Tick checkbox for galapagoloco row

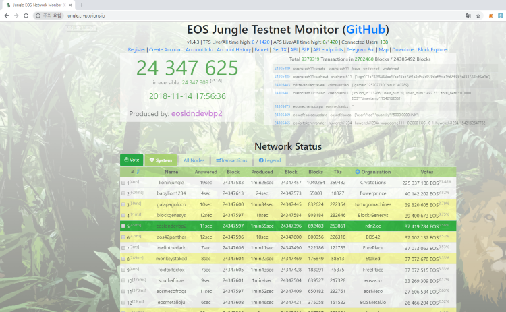tap(123, 204)
